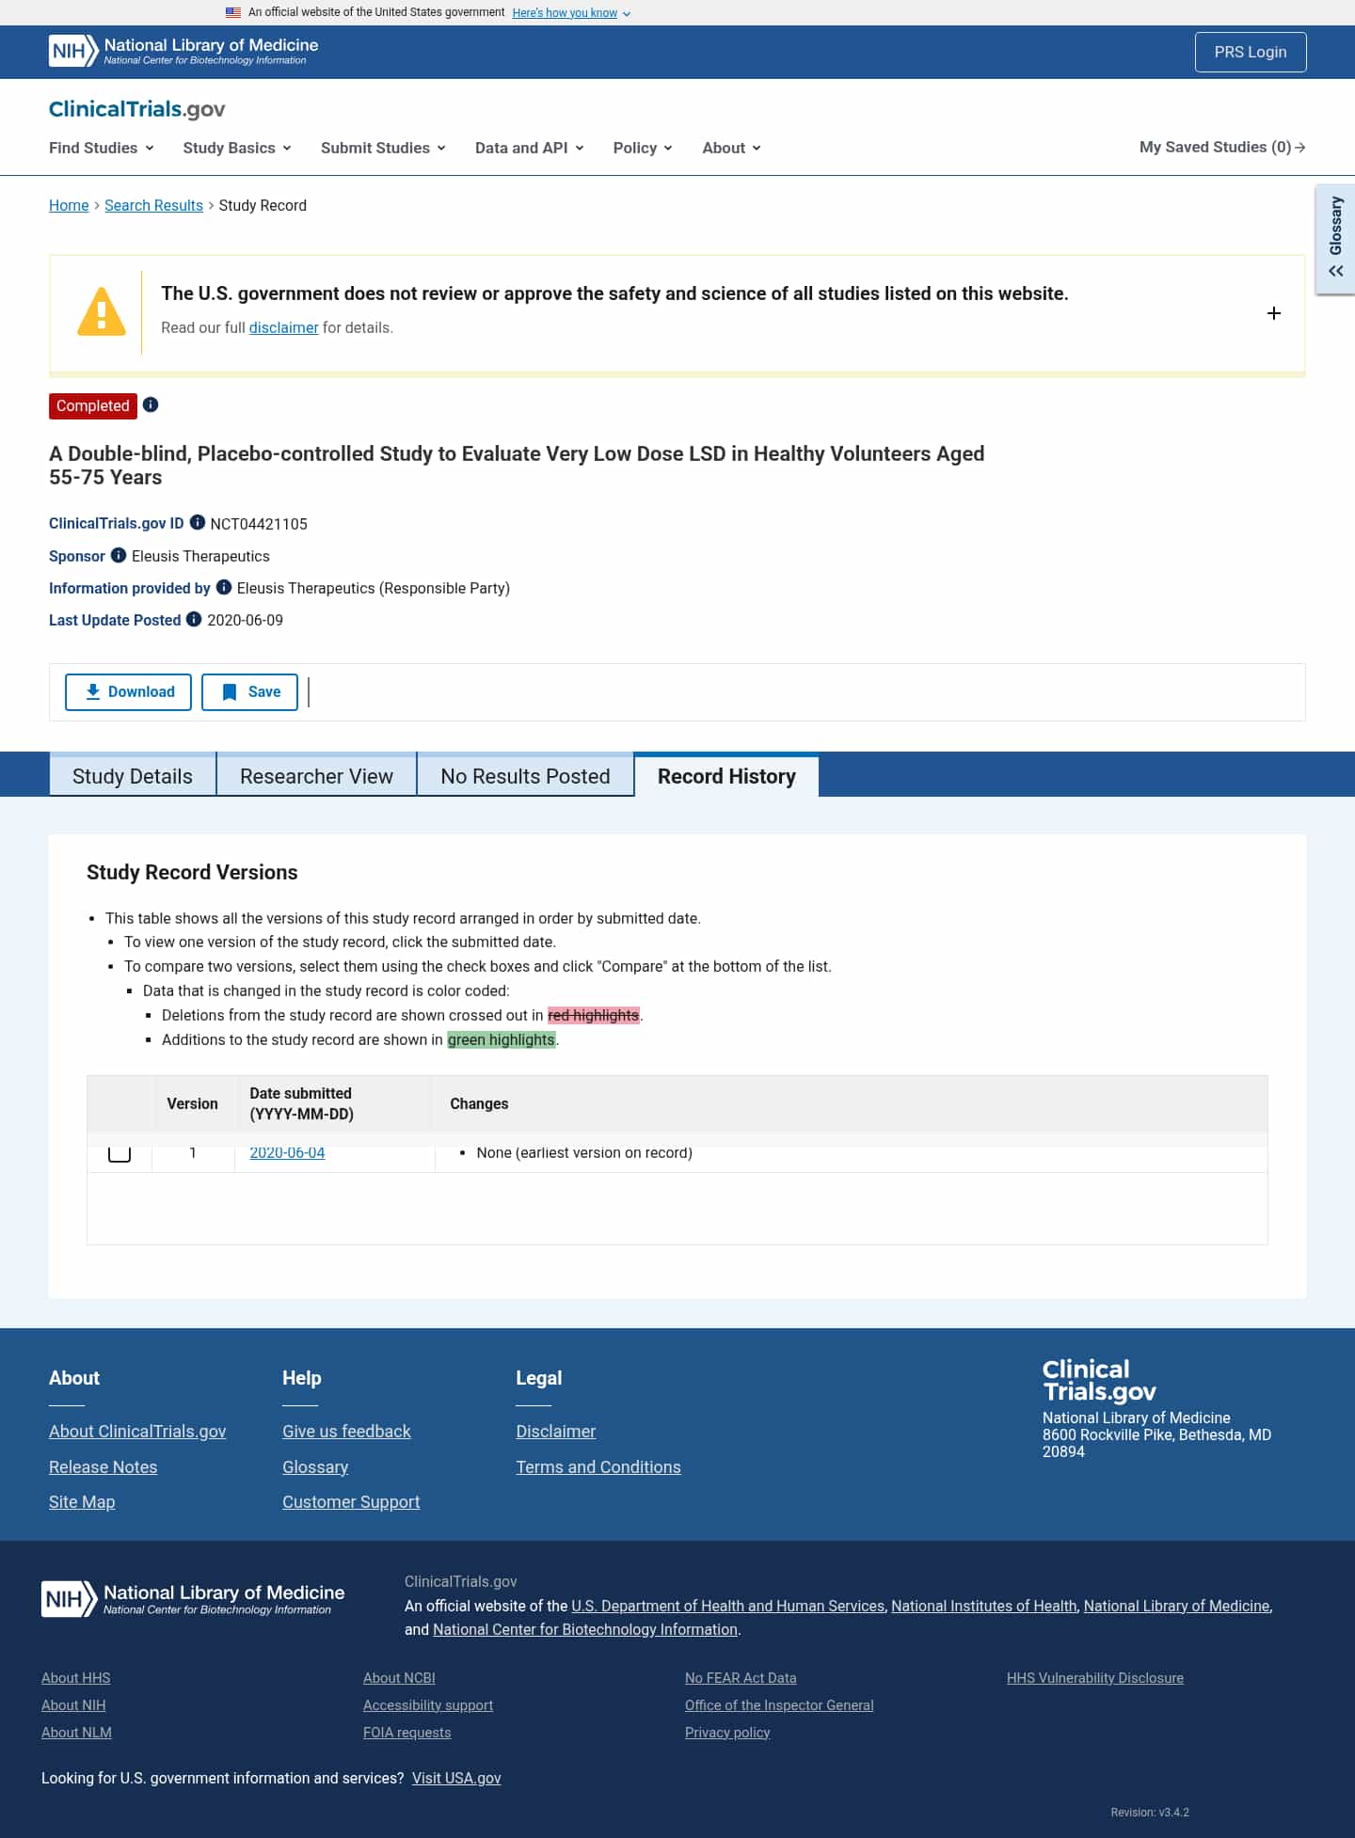Click the NIH logo in the footer

coord(193,1598)
